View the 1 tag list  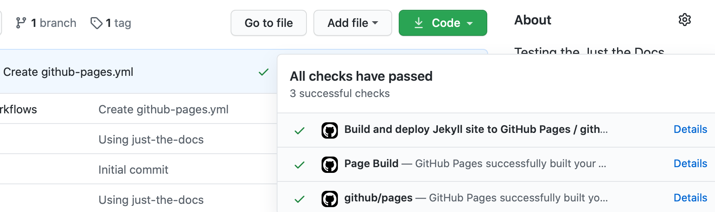pyautogui.click(x=118, y=23)
